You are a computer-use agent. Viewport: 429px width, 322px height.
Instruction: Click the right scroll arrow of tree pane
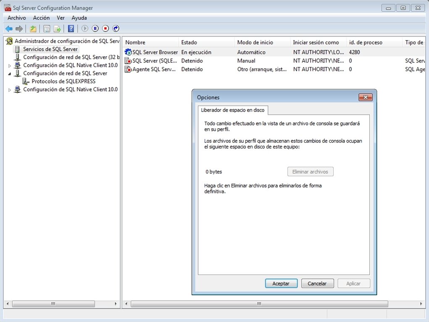coord(116,304)
